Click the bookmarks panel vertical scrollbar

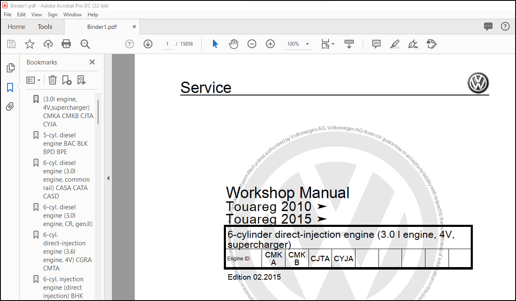click(99, 112)
